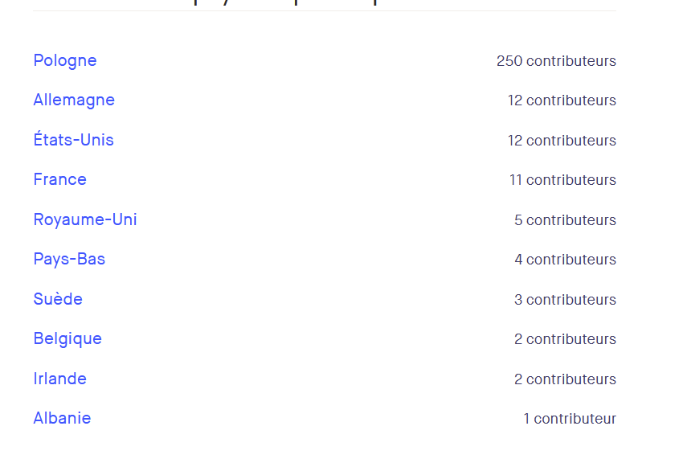687x463 pixels.
Task: Click the "5 contributeurs" count text
Action: [565, 220]
